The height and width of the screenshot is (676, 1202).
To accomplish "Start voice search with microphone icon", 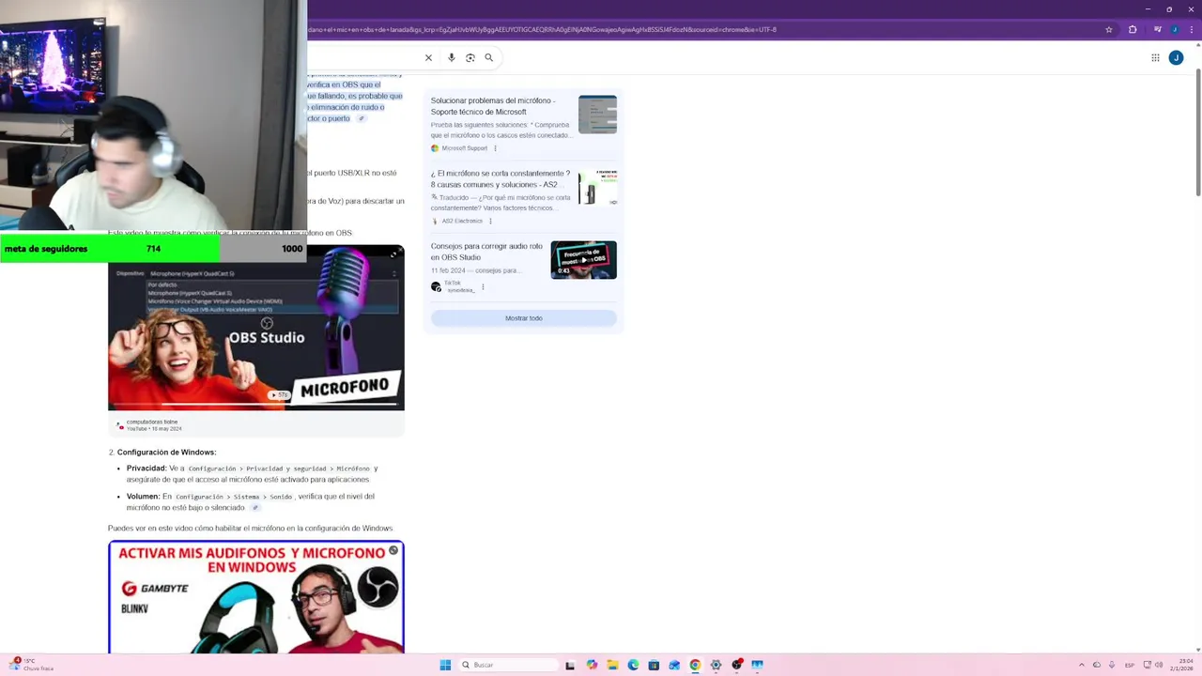I will pos(452,57).
